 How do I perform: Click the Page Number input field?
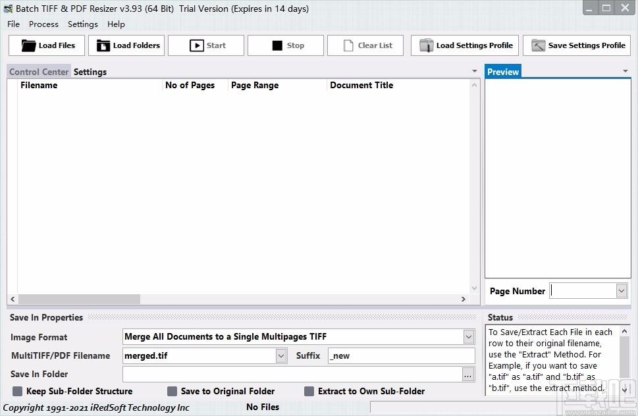[583, 291]
